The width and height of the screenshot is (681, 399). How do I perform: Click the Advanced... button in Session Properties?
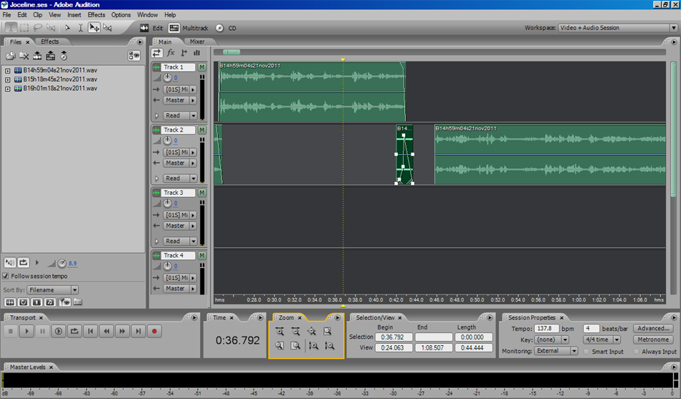[652, 328]
